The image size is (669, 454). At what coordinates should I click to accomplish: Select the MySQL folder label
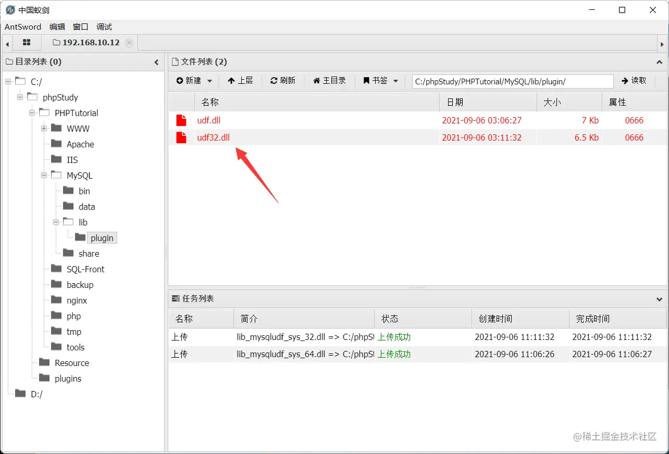pyautogui.click(x=80, y=175)
